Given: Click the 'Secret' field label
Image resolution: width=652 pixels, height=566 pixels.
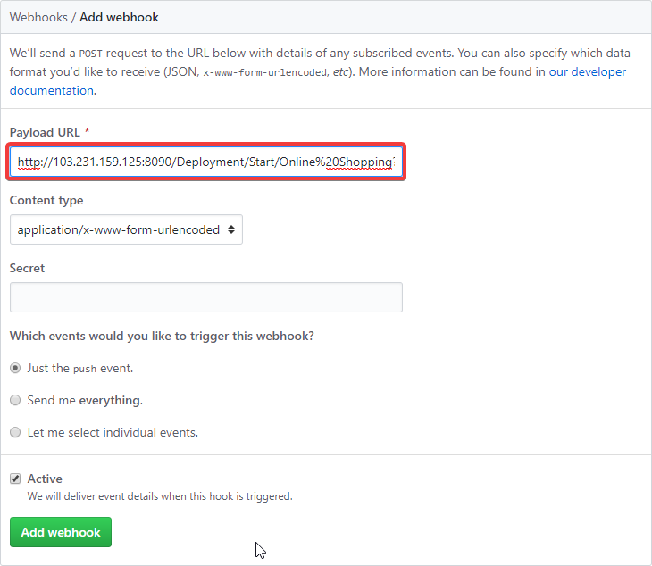Looking at the screenshot, I should pos(27,268).
